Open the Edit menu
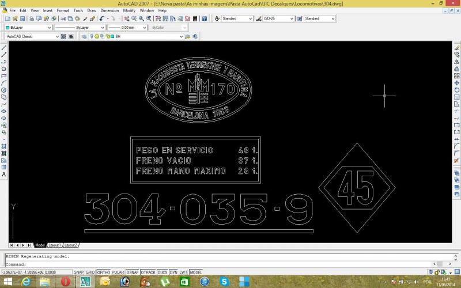Image resolution: width=461 pixels, height=288 pixels. click(23, 10)
